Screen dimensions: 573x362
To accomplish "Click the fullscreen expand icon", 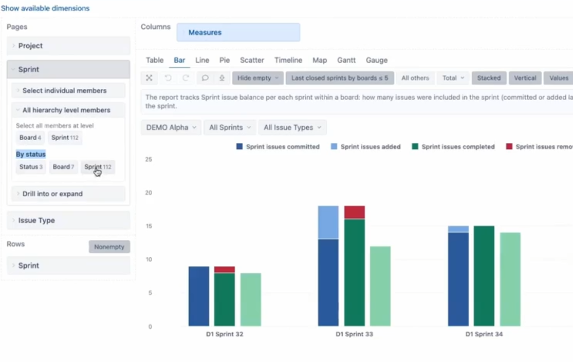I will coord(149,78).
